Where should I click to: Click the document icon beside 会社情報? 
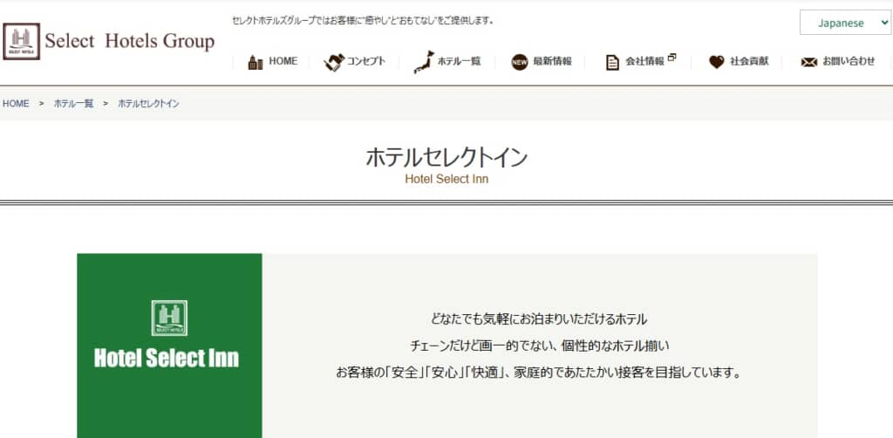(x=613, y=62)
